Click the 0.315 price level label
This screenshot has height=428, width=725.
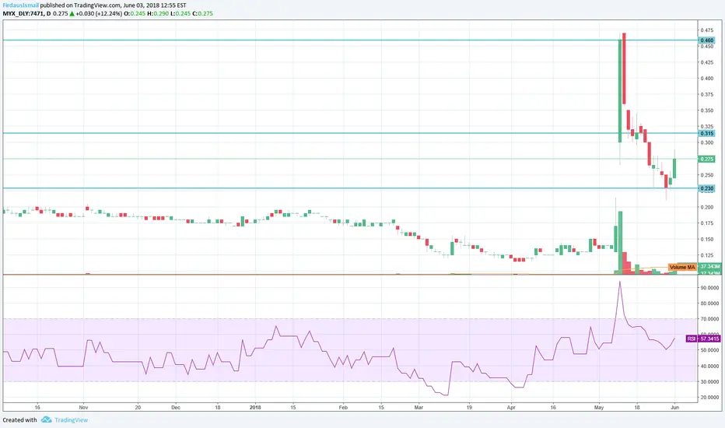click(706, 133)
